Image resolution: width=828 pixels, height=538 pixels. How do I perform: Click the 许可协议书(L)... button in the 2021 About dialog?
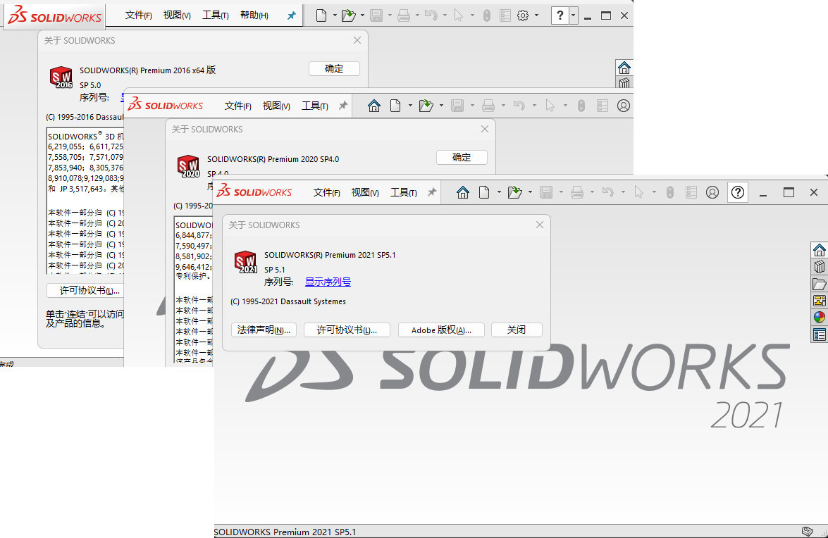347,330
